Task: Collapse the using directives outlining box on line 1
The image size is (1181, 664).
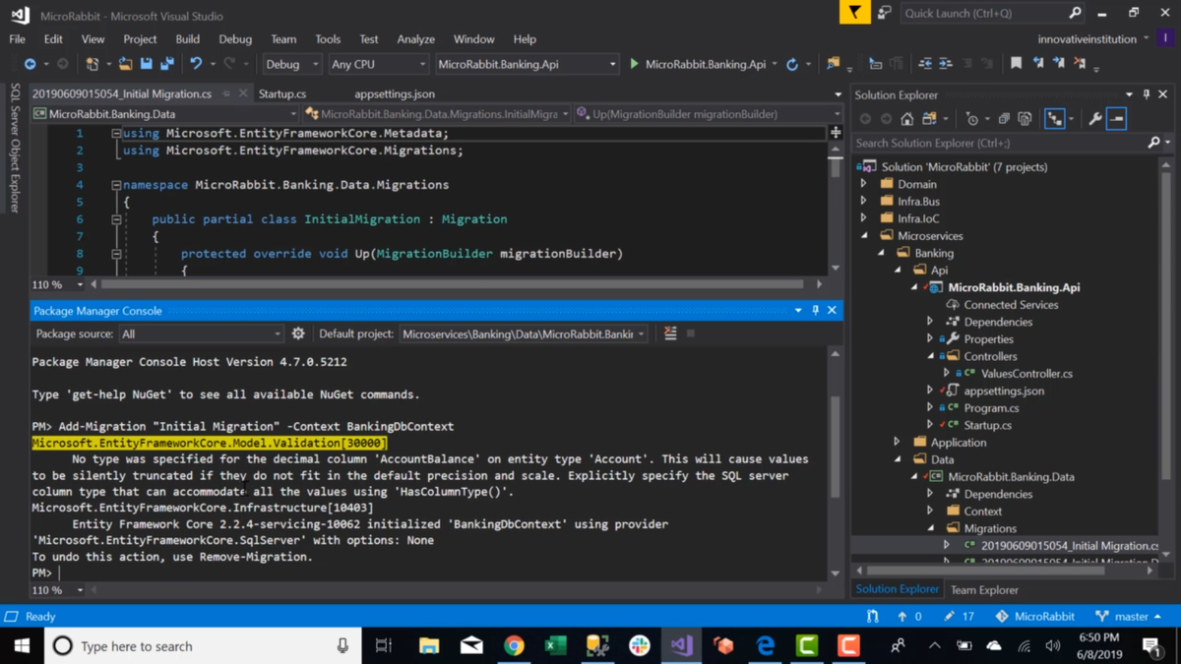Action: [116, 133]
